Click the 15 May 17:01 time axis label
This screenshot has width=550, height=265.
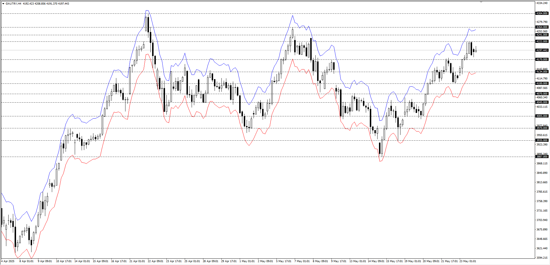tap(394, 261)
